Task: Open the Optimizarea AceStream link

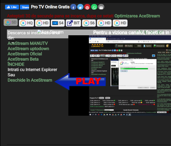Action: (x=137, y=16)
